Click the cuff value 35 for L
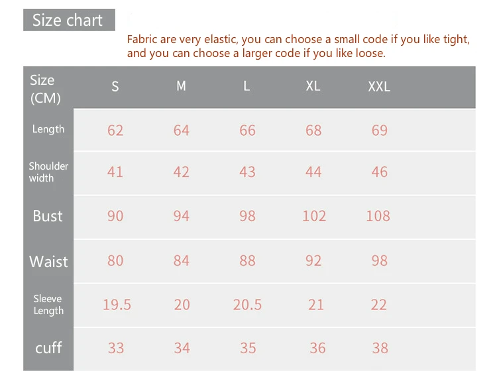The image size is (497, 385). click(x=248, y=348)
